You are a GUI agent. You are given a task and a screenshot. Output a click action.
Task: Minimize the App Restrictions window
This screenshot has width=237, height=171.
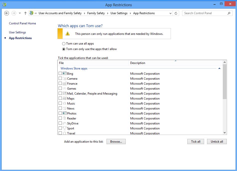215,4
